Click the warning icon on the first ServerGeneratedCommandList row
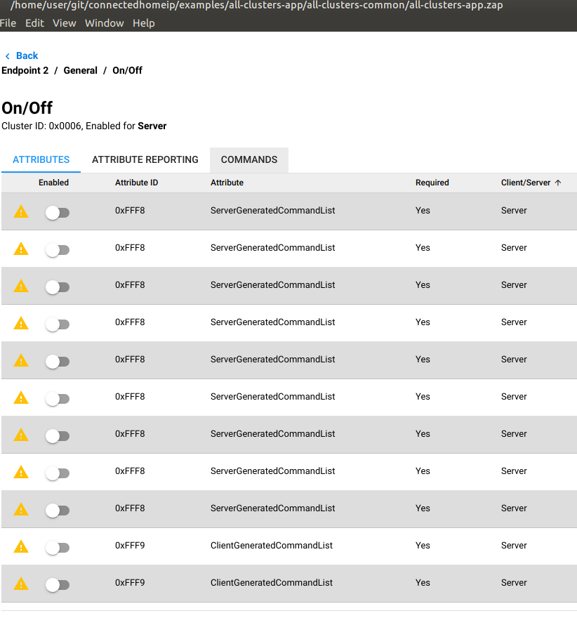 click(x=20, y=211)
